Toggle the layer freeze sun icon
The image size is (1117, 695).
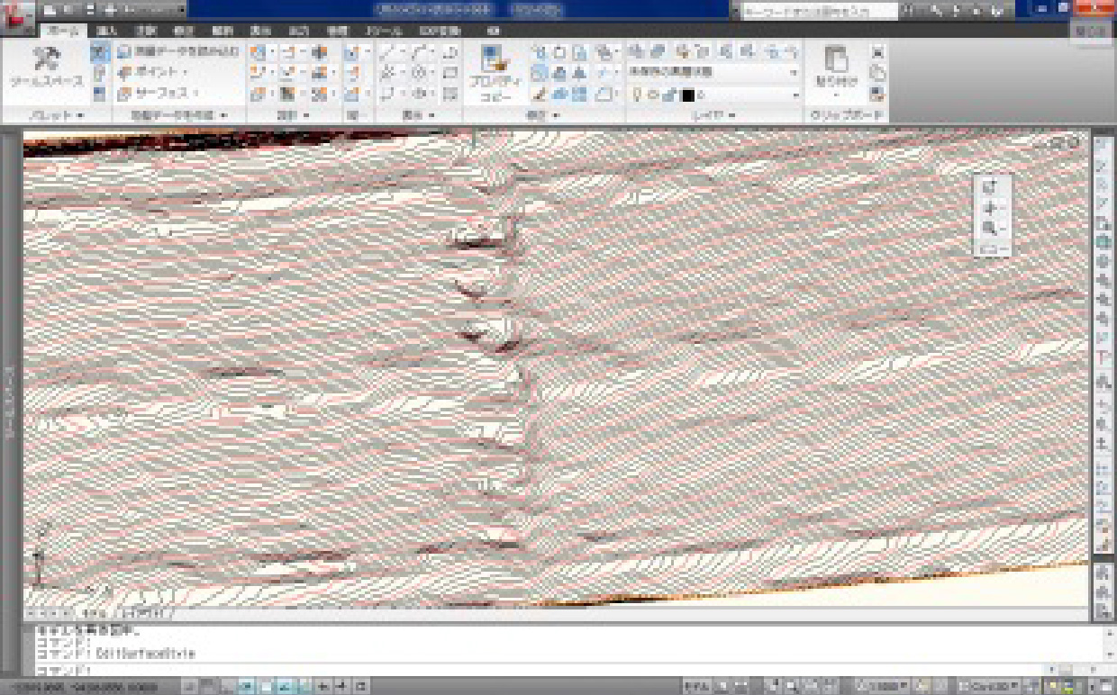point(653,95)
